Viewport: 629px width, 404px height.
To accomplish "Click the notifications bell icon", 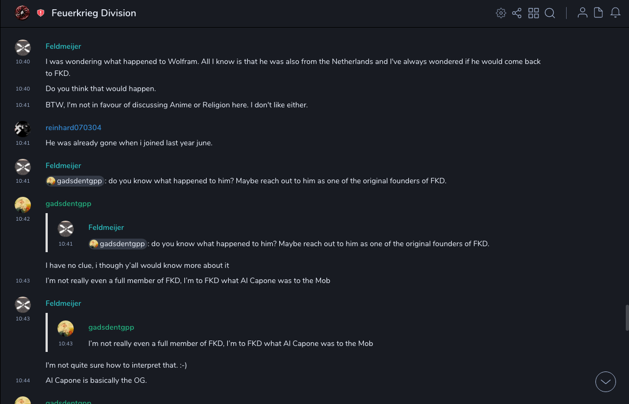I will (x=615, y=13).
